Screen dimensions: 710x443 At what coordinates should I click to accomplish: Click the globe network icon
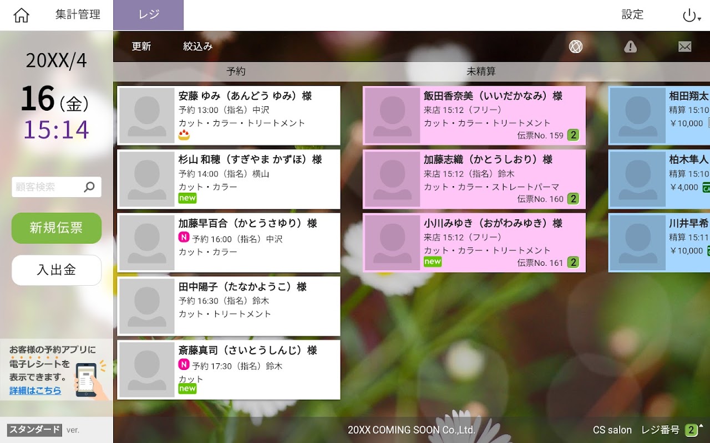point(576,47)
